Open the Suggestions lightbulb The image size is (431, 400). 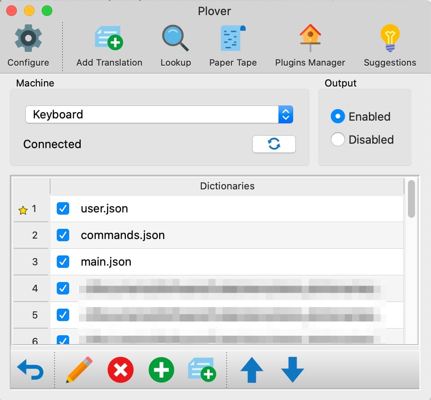(x=390, y=39)
